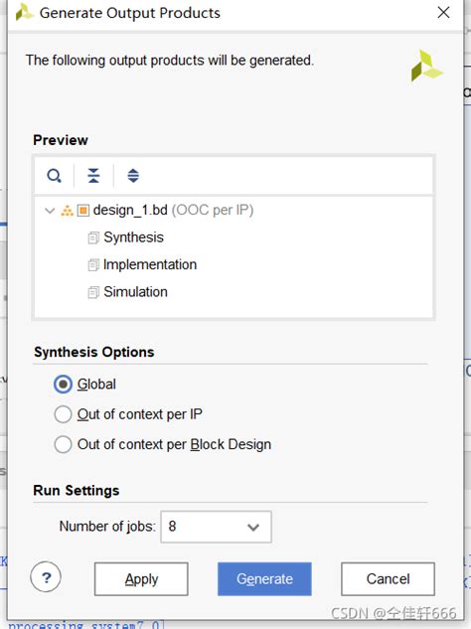
Task: Click the Implementation output product icon
Action: 93,264
